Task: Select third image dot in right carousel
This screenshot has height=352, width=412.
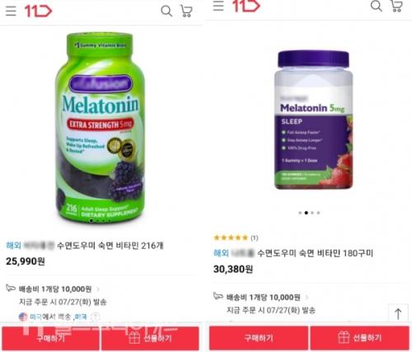Action: click(312, 213)
